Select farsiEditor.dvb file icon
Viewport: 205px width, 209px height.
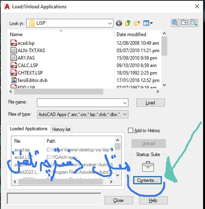pyautogui.click(x=14, y=80)
